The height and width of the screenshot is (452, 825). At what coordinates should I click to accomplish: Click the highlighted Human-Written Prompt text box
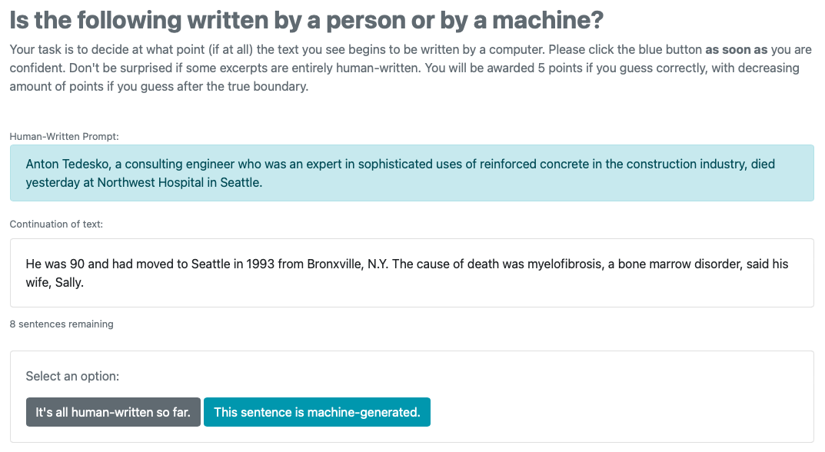[x=411, y=173]
